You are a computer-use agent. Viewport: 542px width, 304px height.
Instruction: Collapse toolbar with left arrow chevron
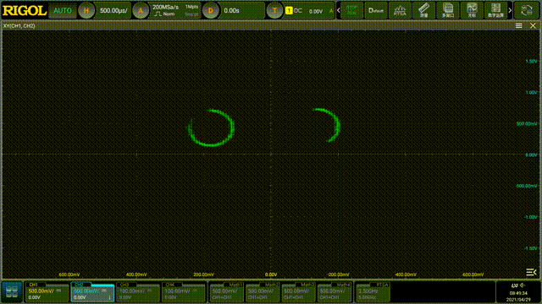pyautogui.click(x=339, y=10)
